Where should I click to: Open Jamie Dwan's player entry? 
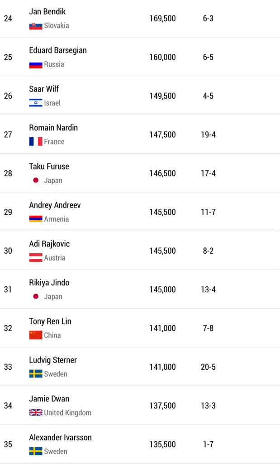pos(49,399)
